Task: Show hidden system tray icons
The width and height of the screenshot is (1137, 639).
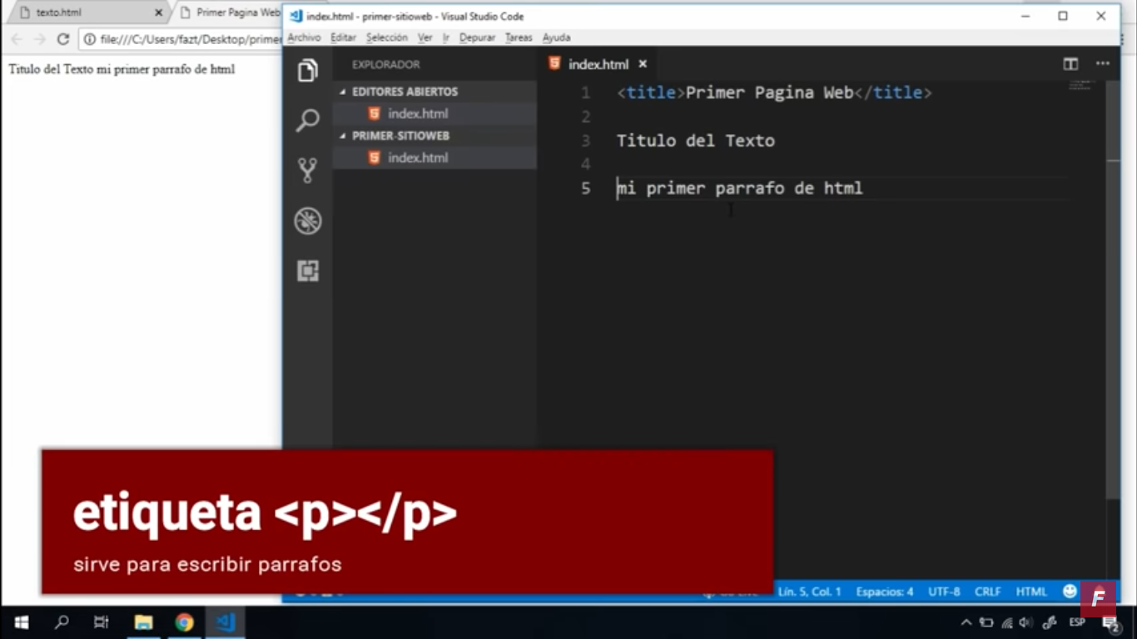Action: point(966,622)
